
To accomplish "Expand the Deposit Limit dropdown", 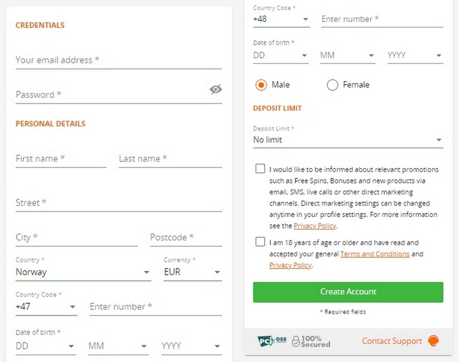I will click(347, 140).
